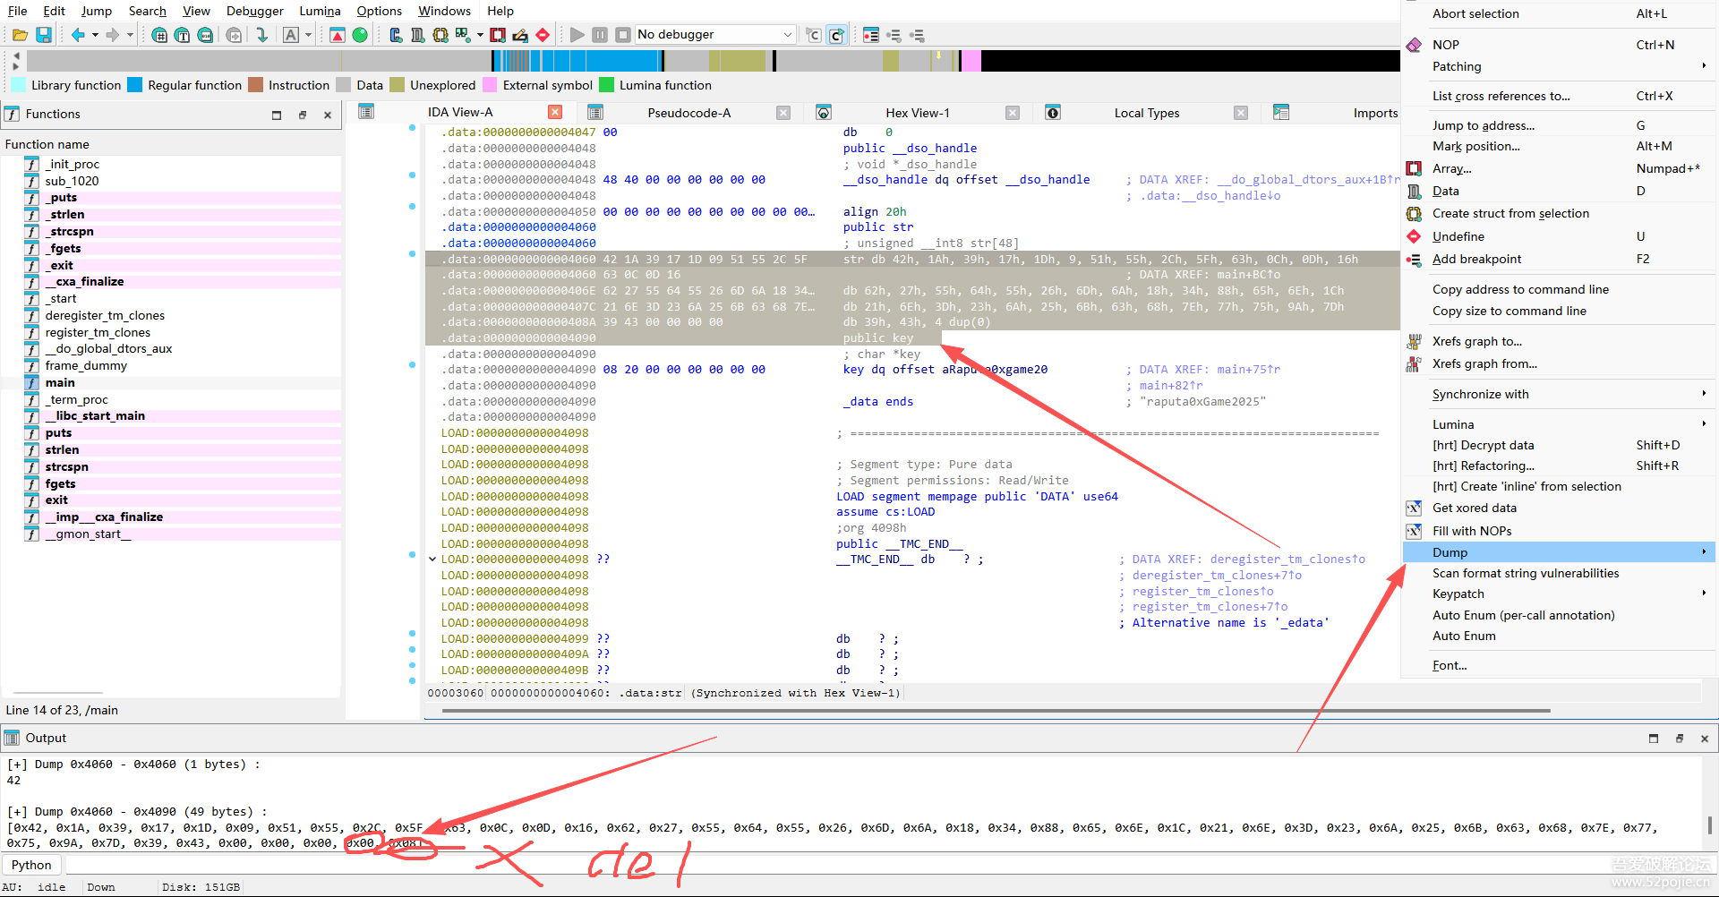Click the open file folder icon
This screenshot has height=897, width=1719.
[x=20, y=35]
